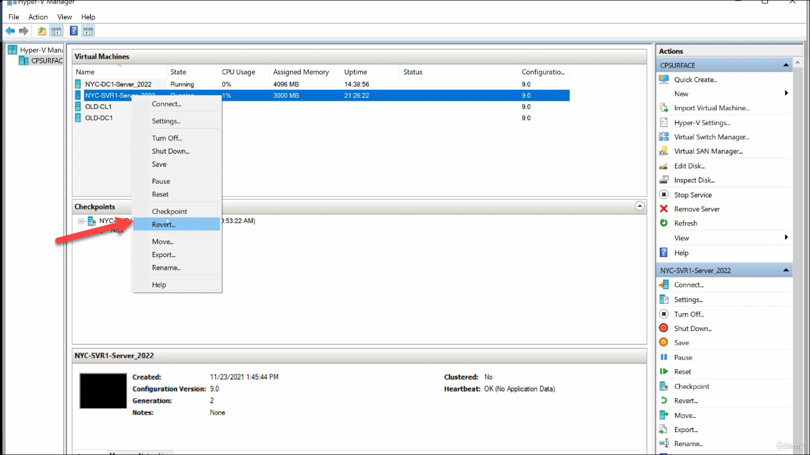Select the NYC-DC1-Server_2022 virtual machine row
Image resolution: width=810 pixels, height=455 pixels.
321,84
